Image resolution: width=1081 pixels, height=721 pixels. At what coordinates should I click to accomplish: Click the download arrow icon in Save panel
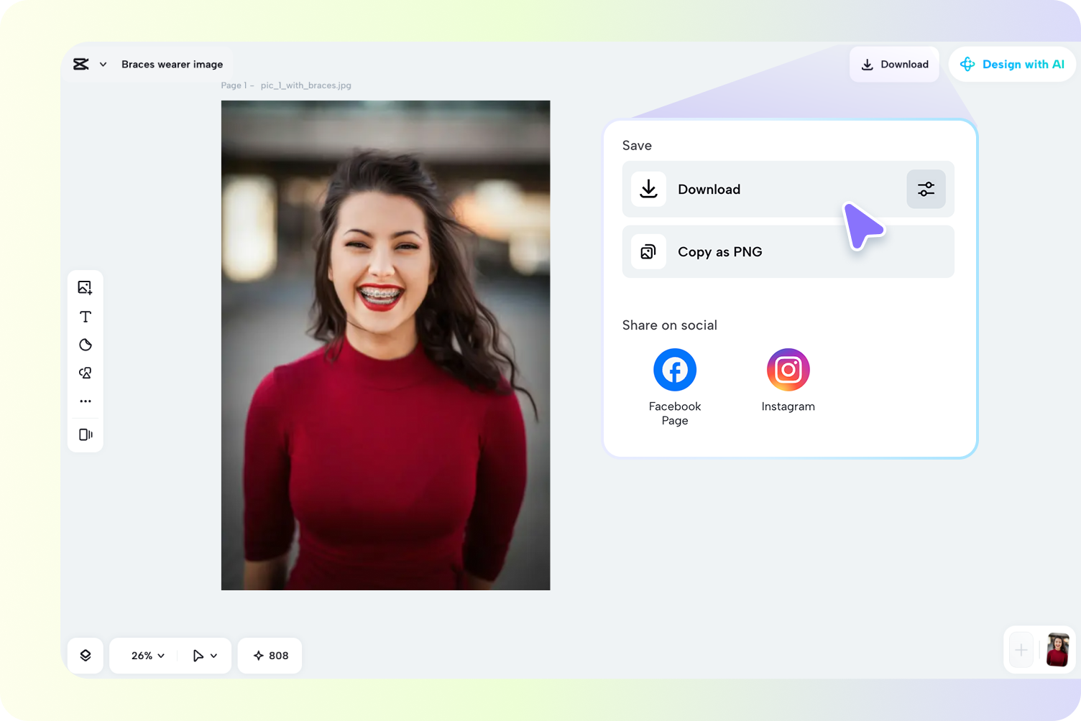(648, 189)
